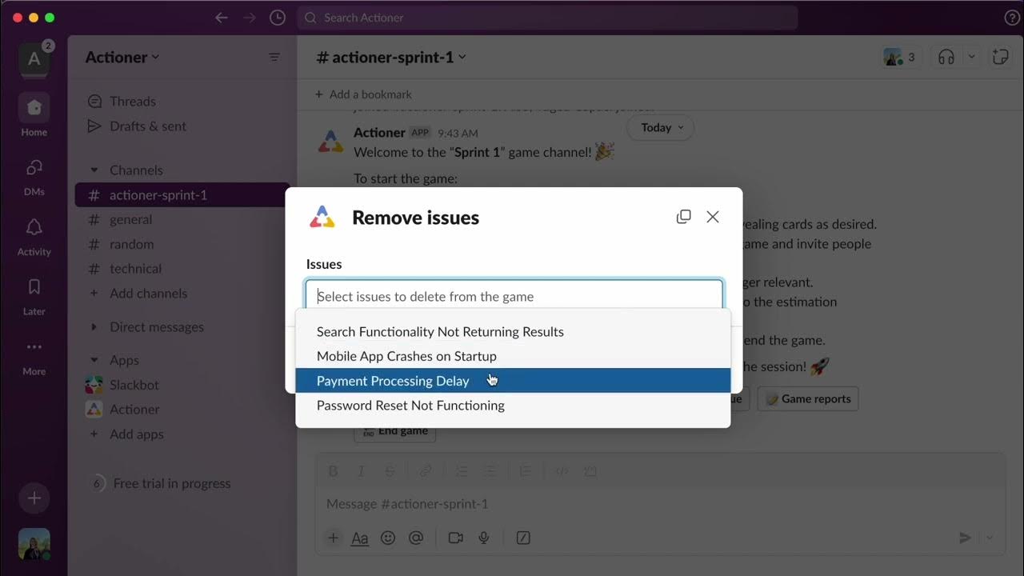Viewport: 1024px width, 576px height.
Task: Open huddle options dropdown arrow
Action: [972, 57]
